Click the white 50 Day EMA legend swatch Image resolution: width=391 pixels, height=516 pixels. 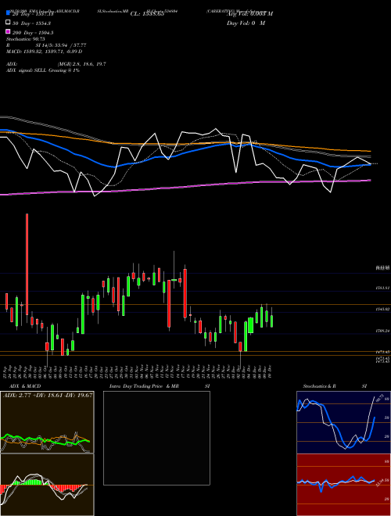(8, 23)
